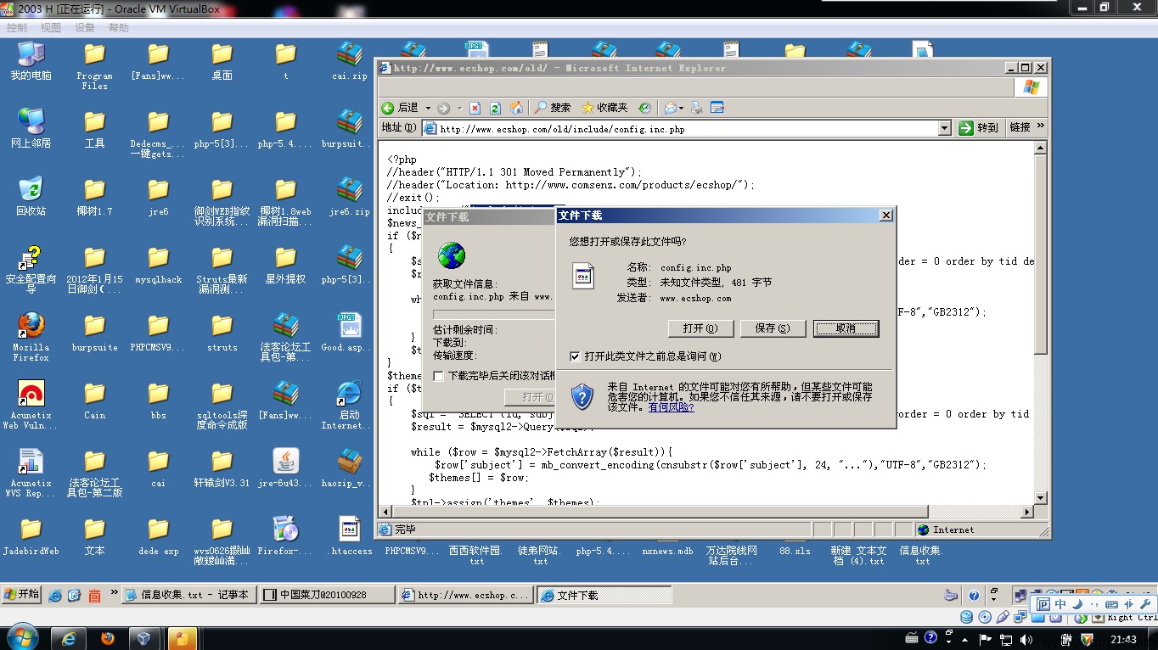
Task: Close the file download prompt dialog
Action: pos(885,216)
